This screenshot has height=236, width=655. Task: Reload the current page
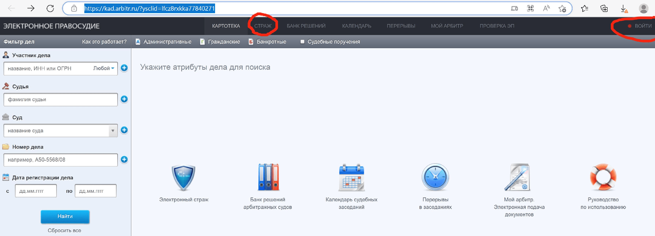click(50, 8)
